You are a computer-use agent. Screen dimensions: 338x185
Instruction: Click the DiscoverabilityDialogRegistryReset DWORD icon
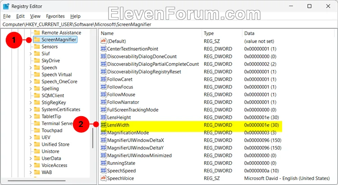pos(104,72)
